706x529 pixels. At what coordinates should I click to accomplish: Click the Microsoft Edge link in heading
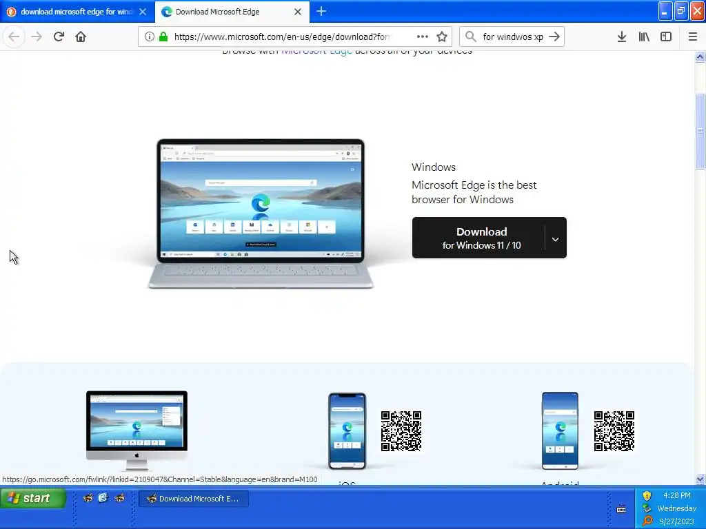coord(316,51)
